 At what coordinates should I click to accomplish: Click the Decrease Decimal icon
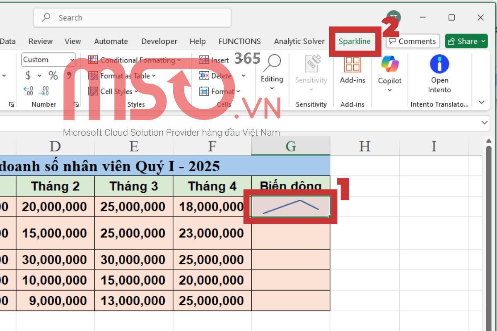coord(44,91)
